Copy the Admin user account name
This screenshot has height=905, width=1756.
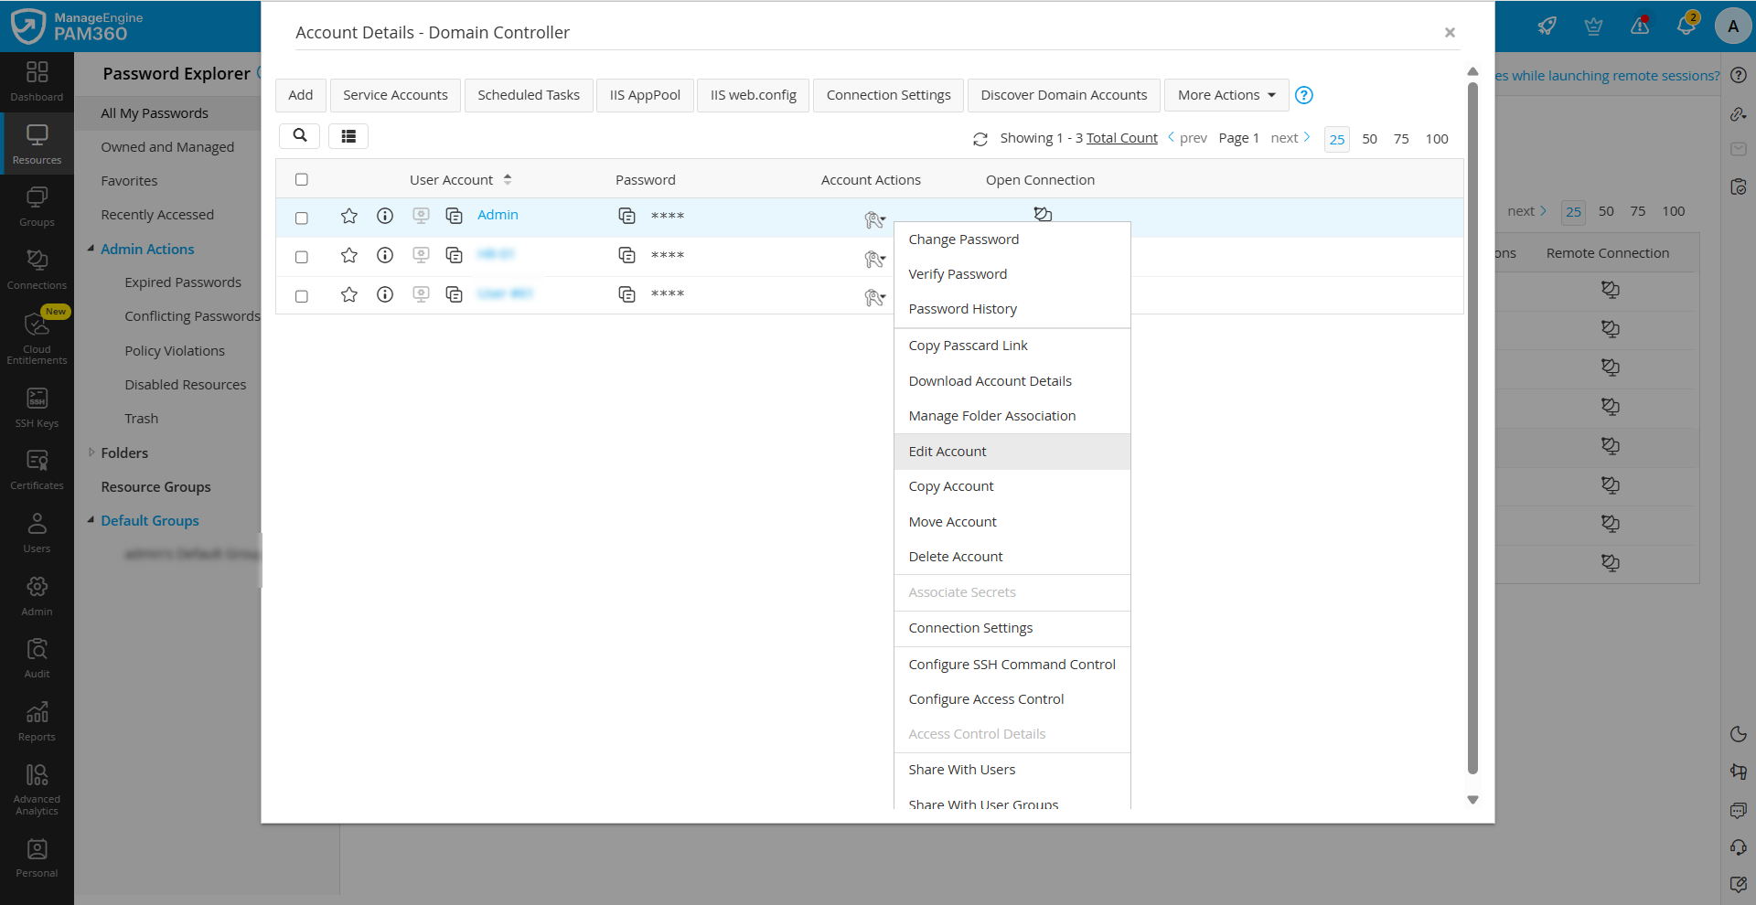[x=455, y=217]
